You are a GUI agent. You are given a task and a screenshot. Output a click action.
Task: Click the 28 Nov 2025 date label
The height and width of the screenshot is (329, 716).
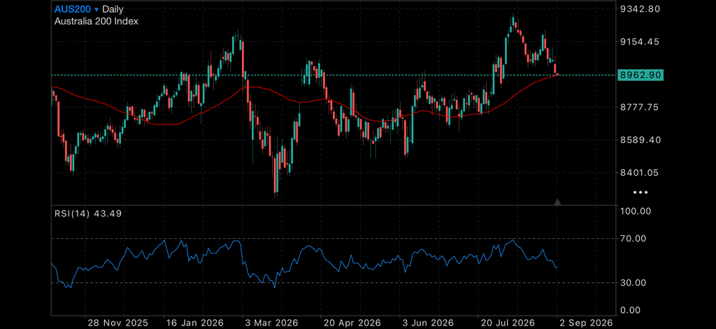(x=118, y=323)
